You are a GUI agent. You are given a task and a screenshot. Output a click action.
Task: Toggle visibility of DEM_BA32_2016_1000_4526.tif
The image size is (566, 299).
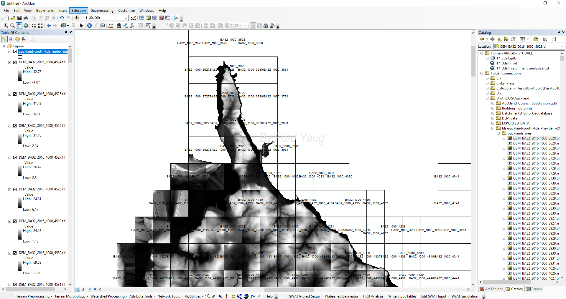click(x=15, y=126)
